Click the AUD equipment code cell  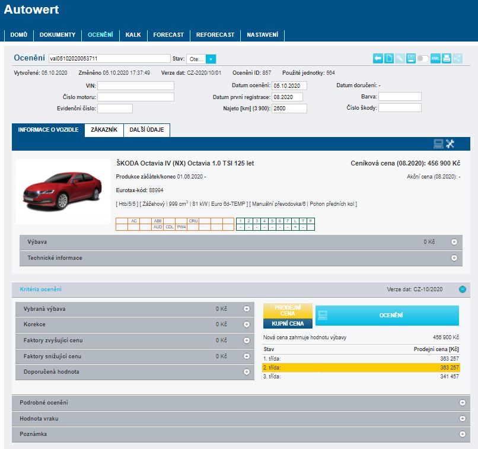point(158,227)
